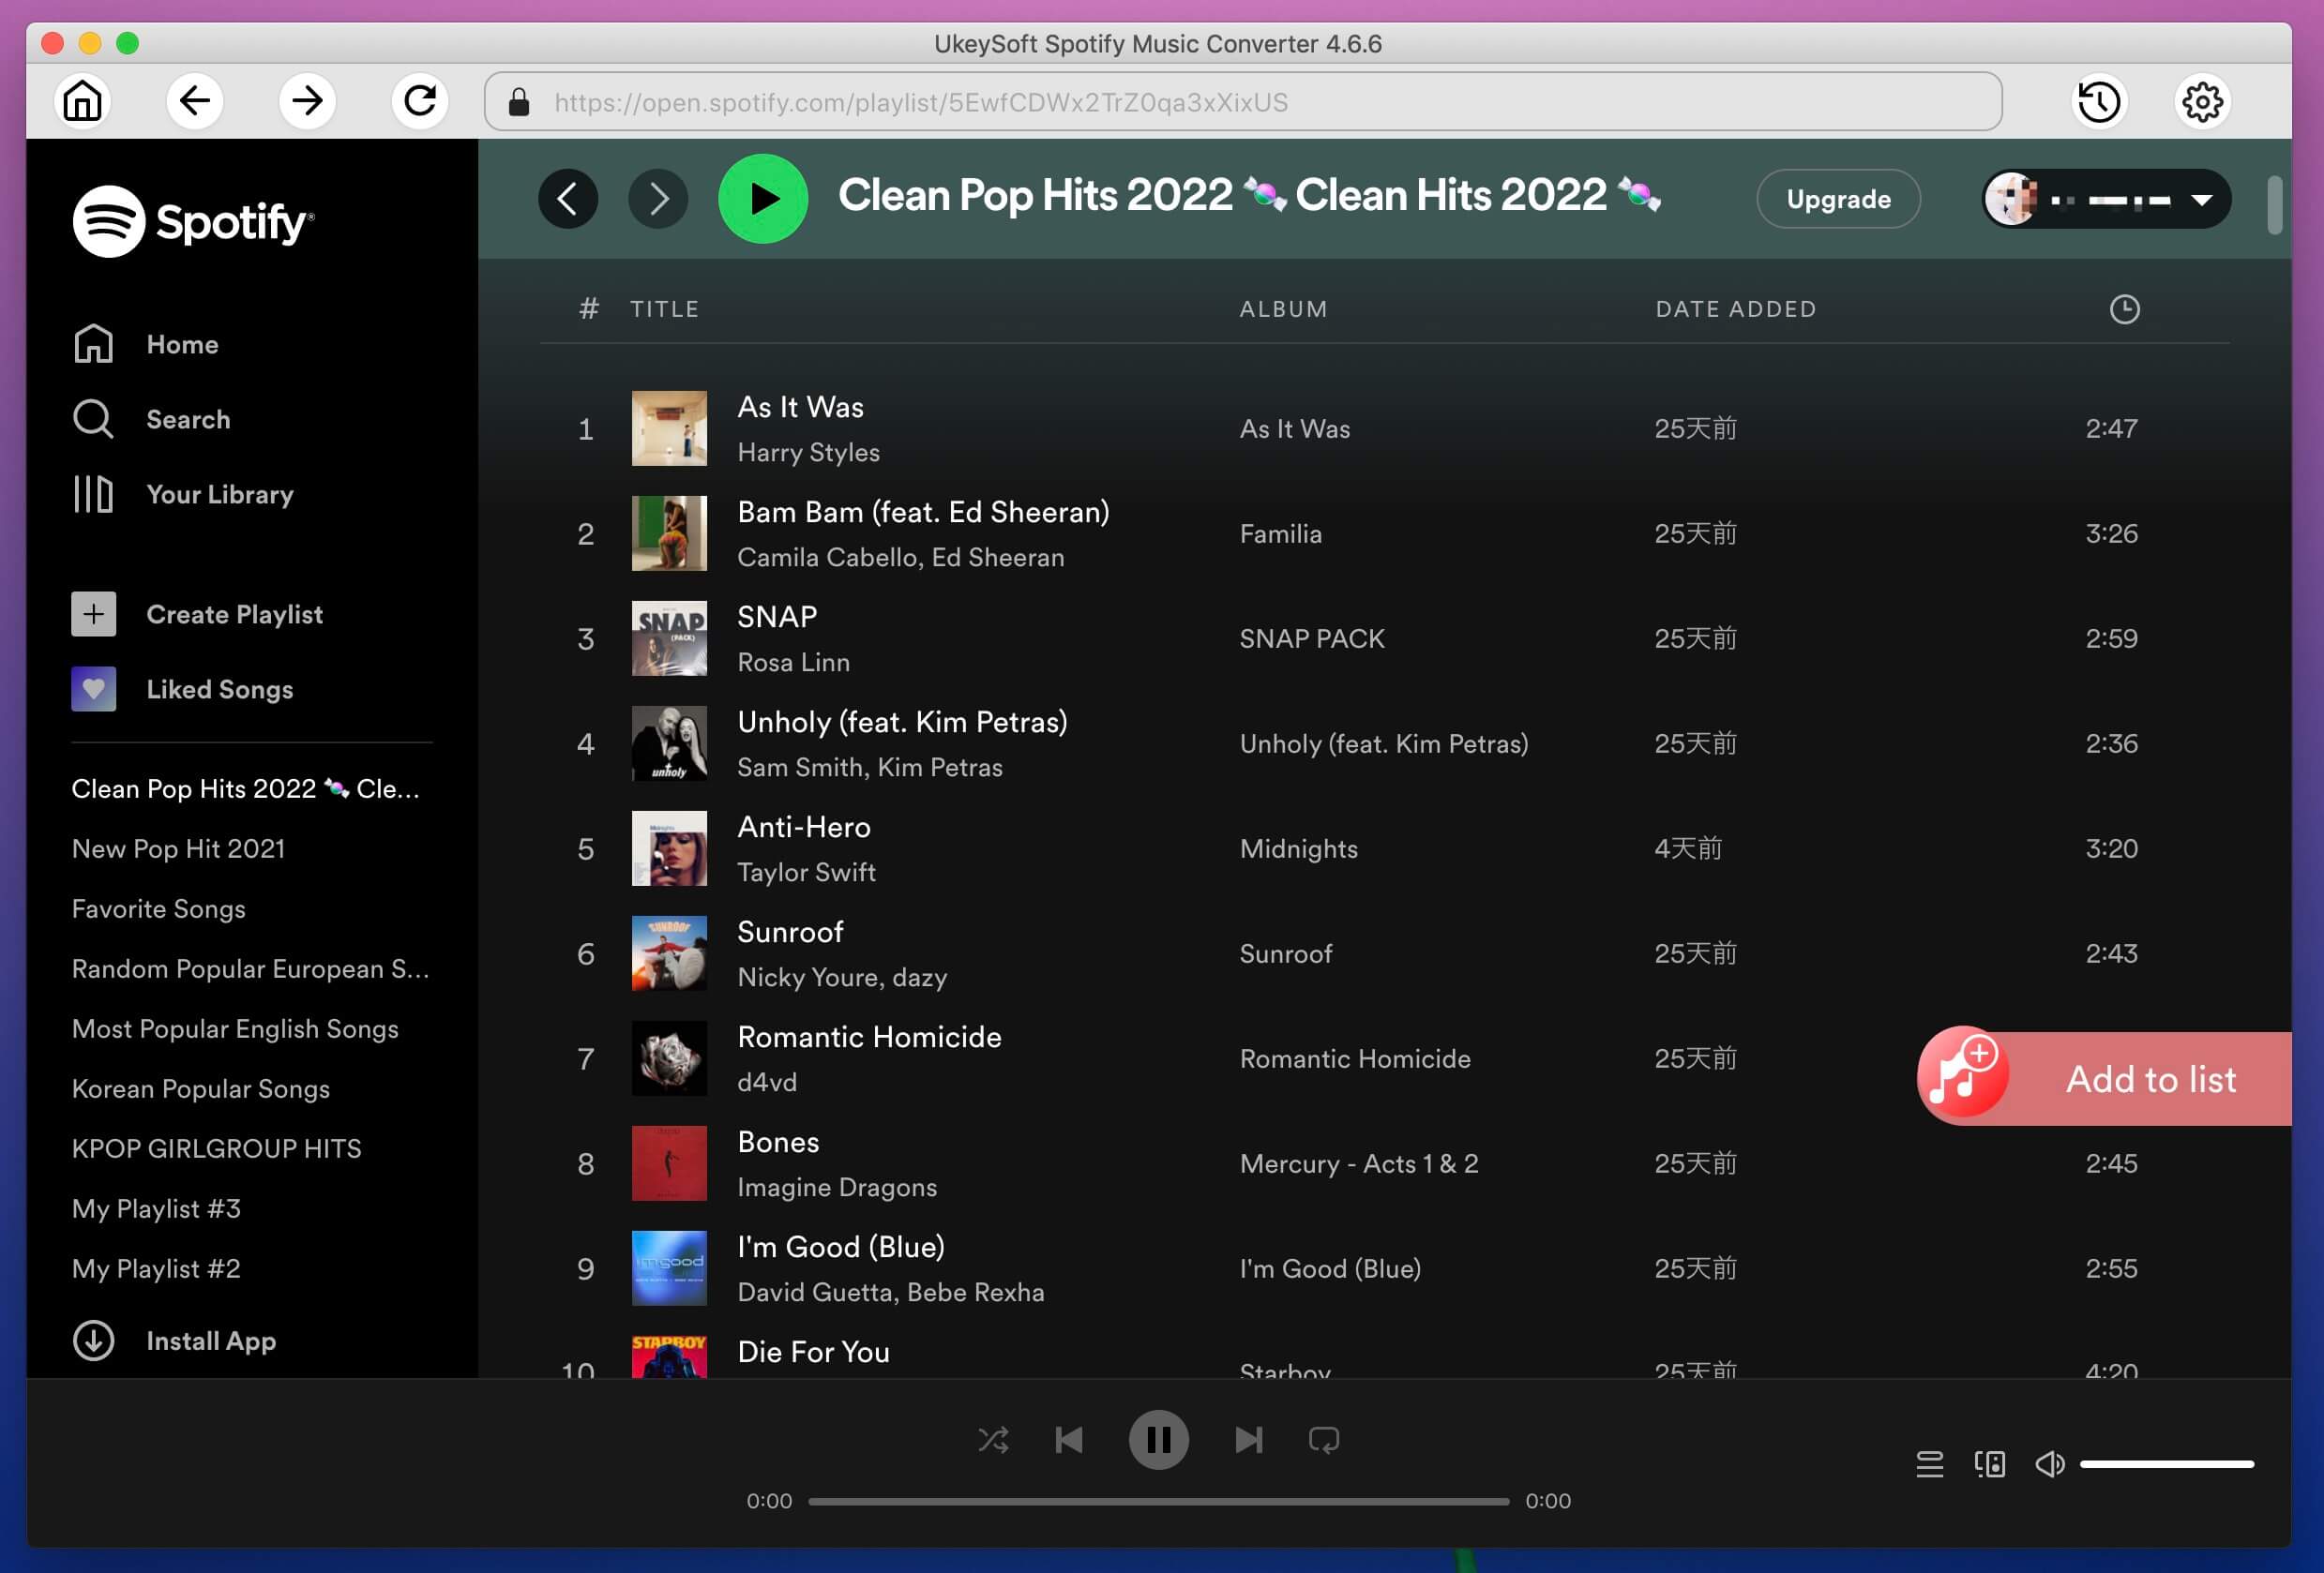Toggle pause on currently playing track
The width and height of the screenshot is (2324, 1573).
1157,1440
